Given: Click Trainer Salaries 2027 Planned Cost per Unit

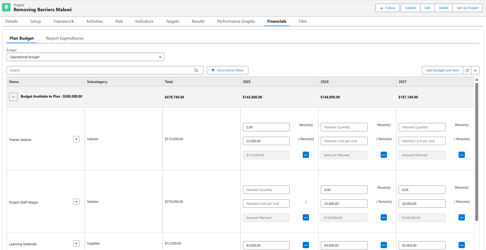Looking at the screenshot, I should point(422,141).
